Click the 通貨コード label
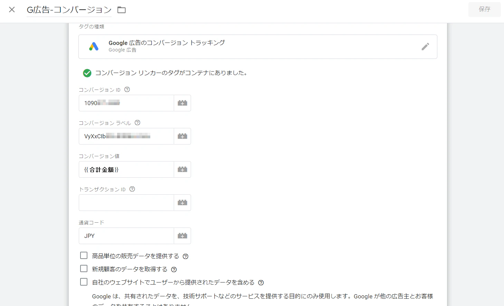This screenshot has width=504, height=306. pyautogui.click(x=92, y=223)
